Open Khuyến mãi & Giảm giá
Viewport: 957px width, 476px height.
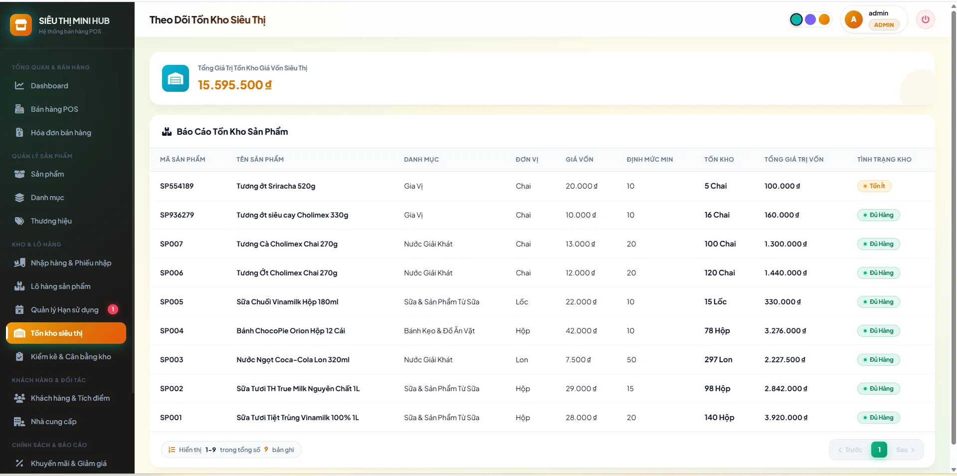pos(66,464)
